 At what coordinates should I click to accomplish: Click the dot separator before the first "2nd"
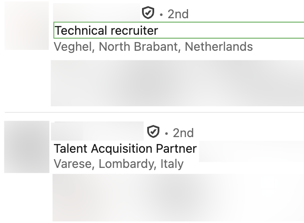(161, 14)
